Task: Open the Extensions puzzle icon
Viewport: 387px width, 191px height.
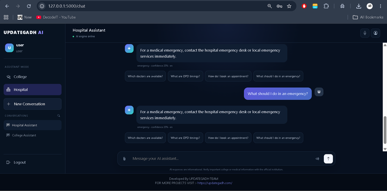Action: tap(326, 6)
